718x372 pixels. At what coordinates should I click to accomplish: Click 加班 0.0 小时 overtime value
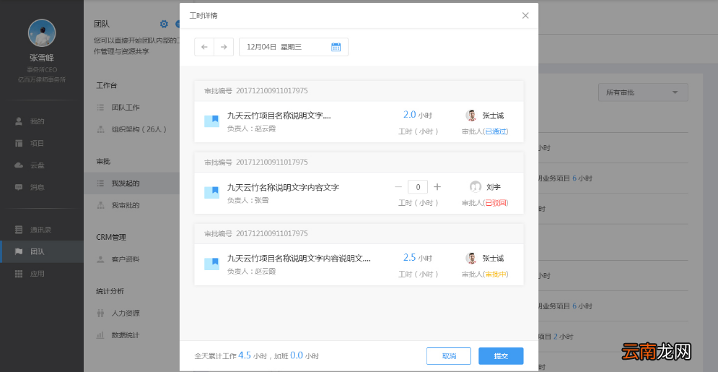pos(297,355)
